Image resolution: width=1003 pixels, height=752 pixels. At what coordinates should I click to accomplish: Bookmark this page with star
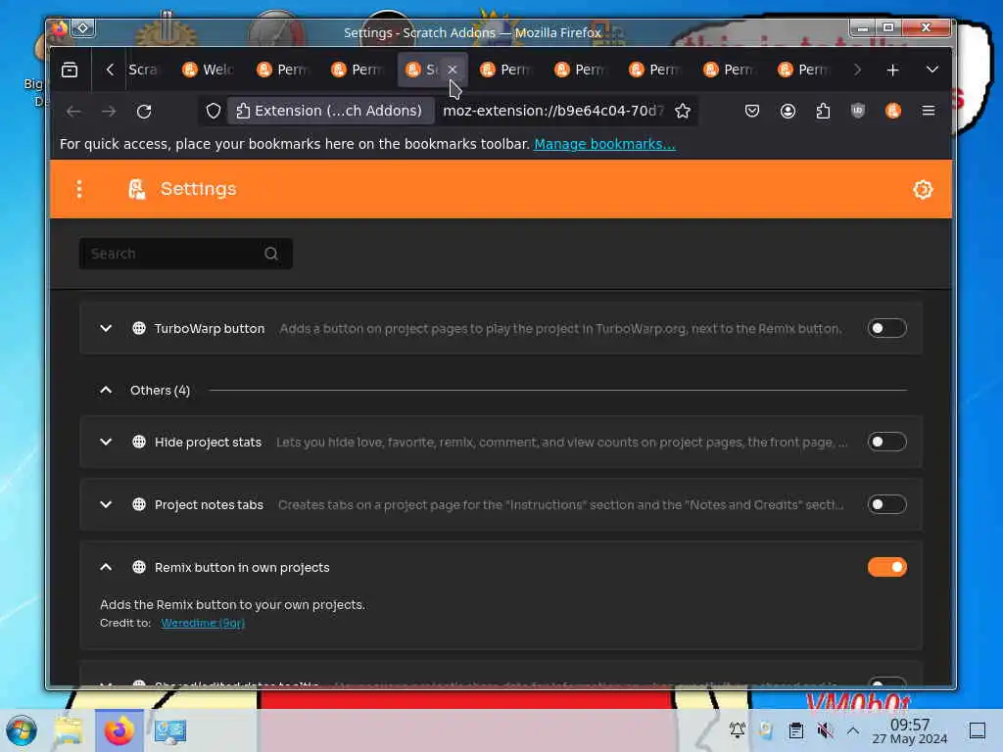(683, 111)
